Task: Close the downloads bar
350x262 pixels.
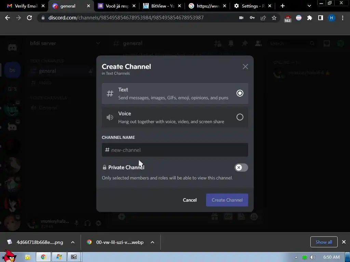Action: click(x=344, y=242)
